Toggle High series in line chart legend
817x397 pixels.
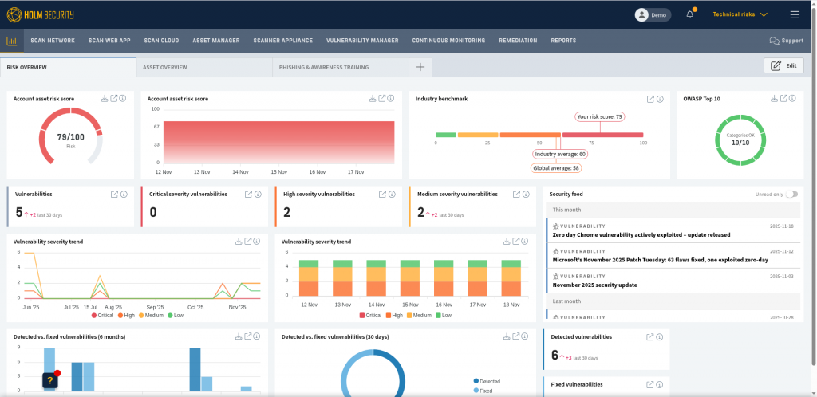coord(127,316)
